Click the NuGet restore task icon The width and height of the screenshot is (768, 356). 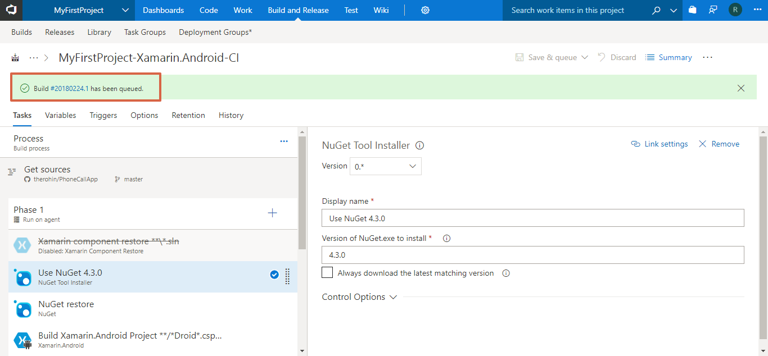pos(22,308)
